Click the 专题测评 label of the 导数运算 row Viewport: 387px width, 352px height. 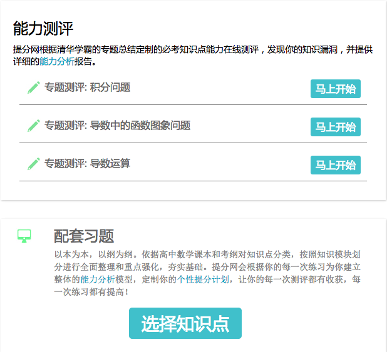(64, 164)
